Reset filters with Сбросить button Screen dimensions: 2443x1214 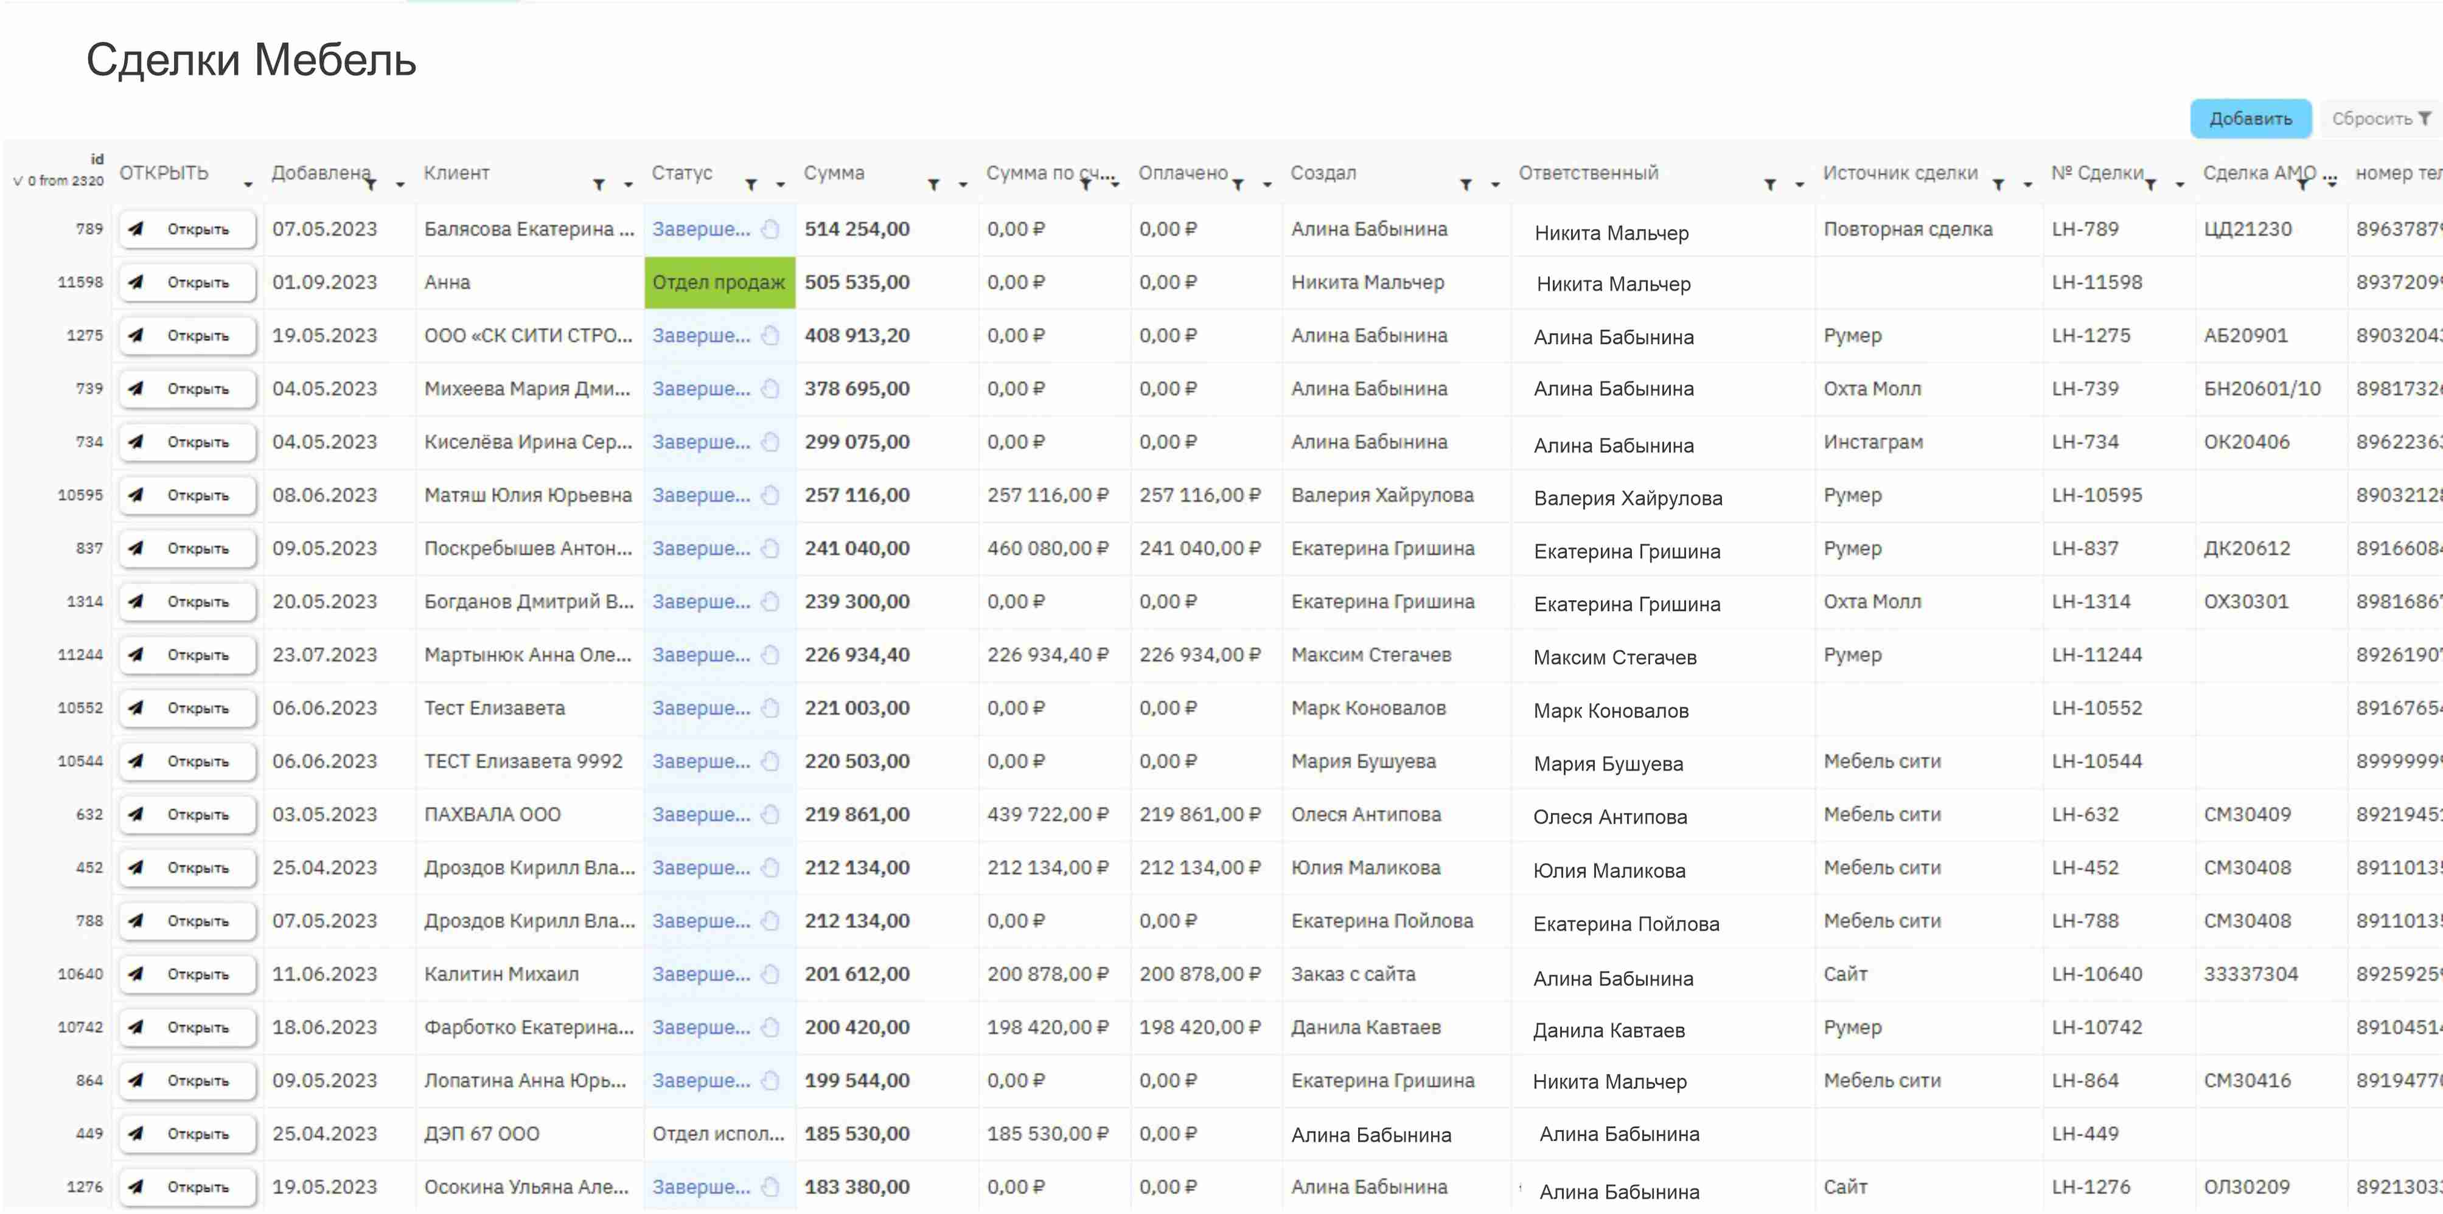(x=2380, y=119)
